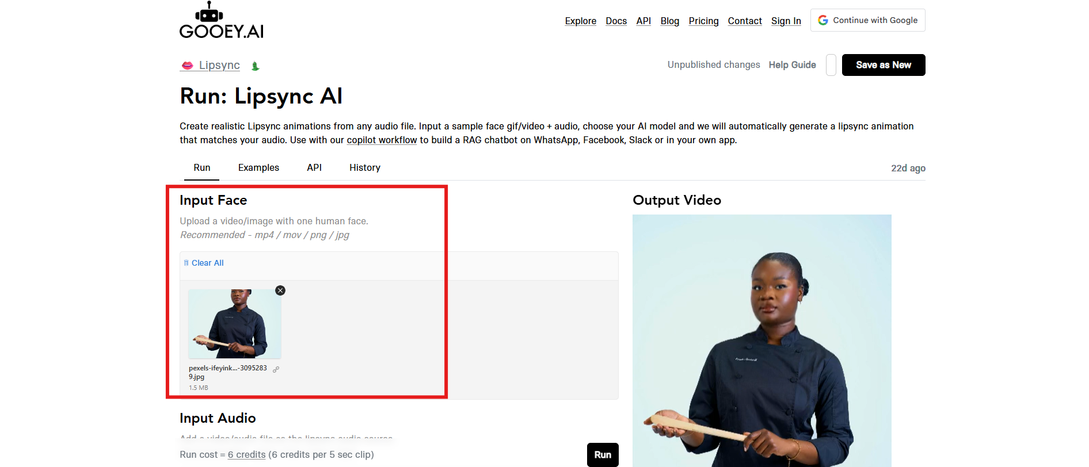Click the Google logo on the sign-in button
The image size is (1089, 467).
tap(823, 20)
